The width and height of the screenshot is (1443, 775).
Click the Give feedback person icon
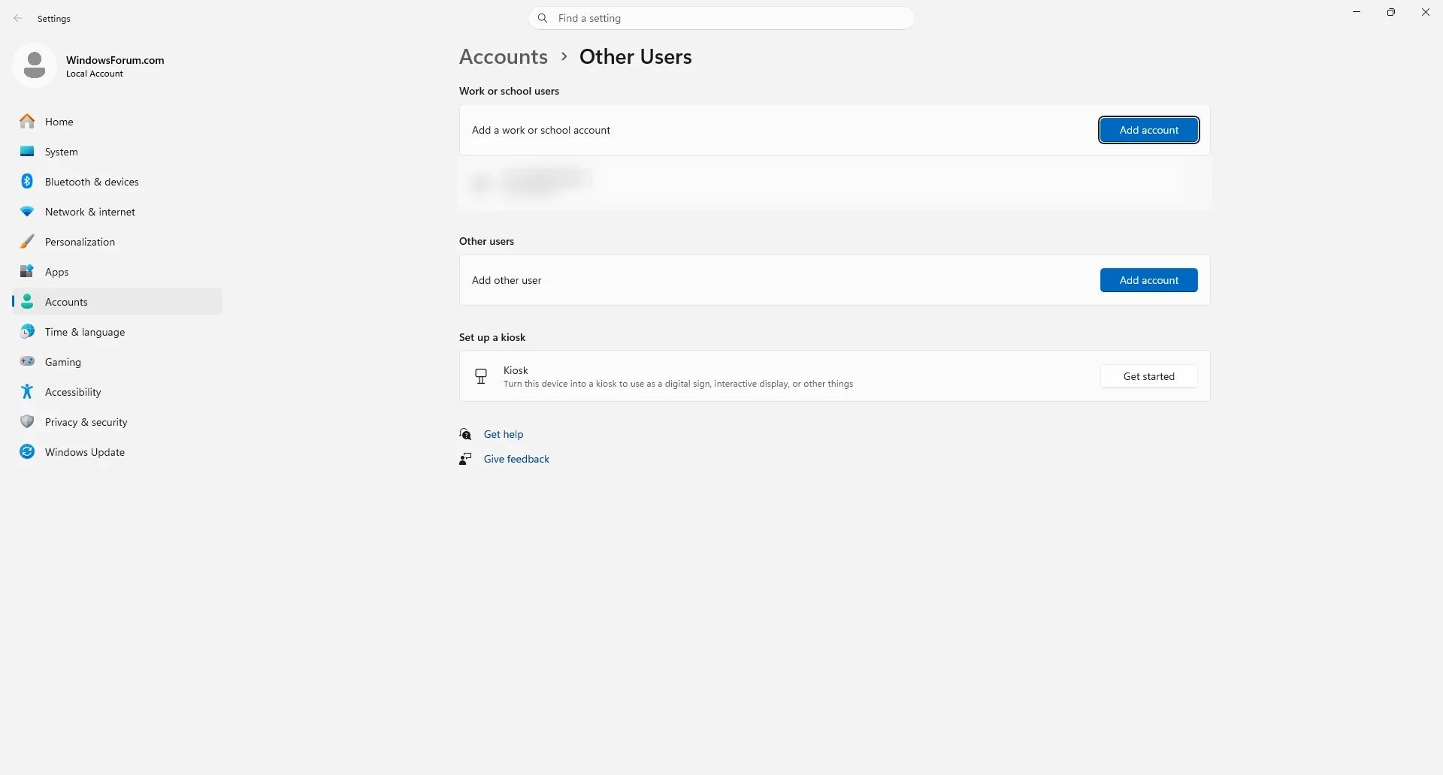[x=466, y=459]
